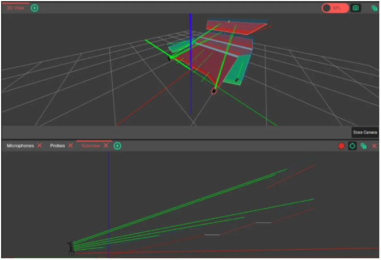This screenshot has width=381, height=260.
Task: Switch to the Microphones tab
Action: [20, 146]
